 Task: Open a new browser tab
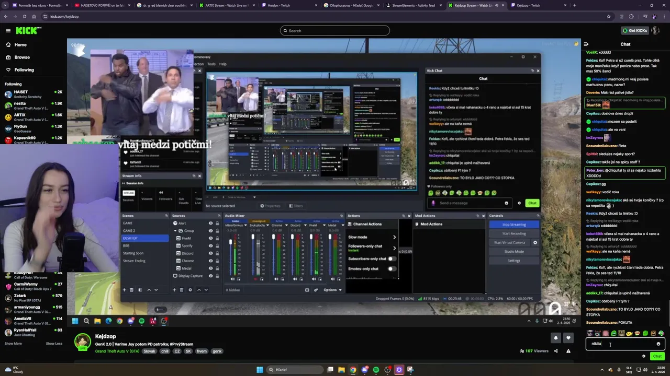coord(575,5)
